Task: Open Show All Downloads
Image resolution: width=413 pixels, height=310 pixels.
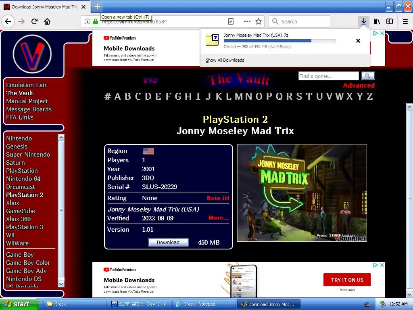Action: 225,60
